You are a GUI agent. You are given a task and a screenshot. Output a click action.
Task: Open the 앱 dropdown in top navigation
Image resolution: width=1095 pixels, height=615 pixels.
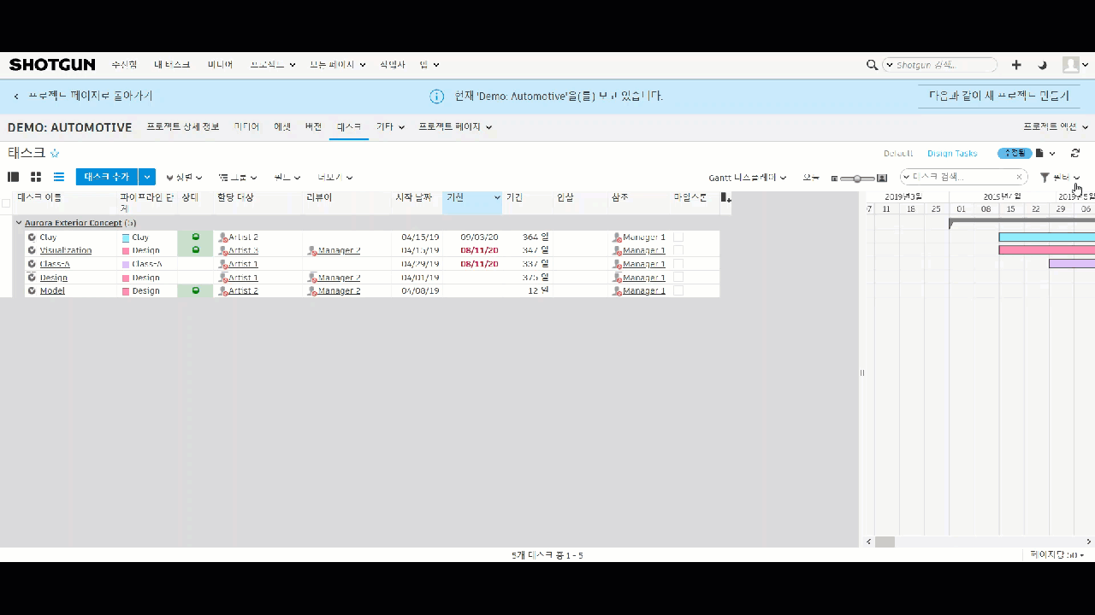(x=429, y=65)
